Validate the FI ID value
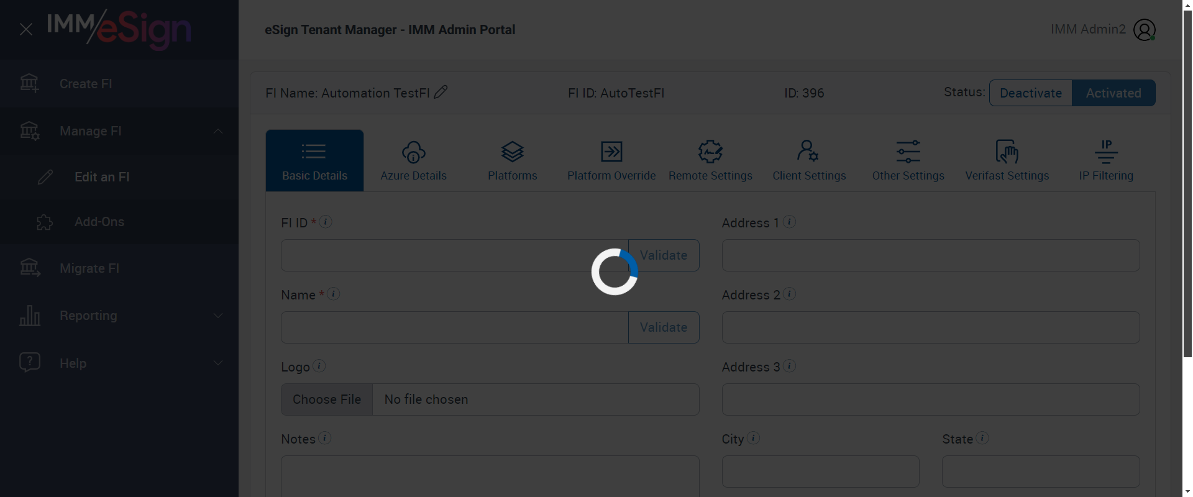 click(664, 255)
